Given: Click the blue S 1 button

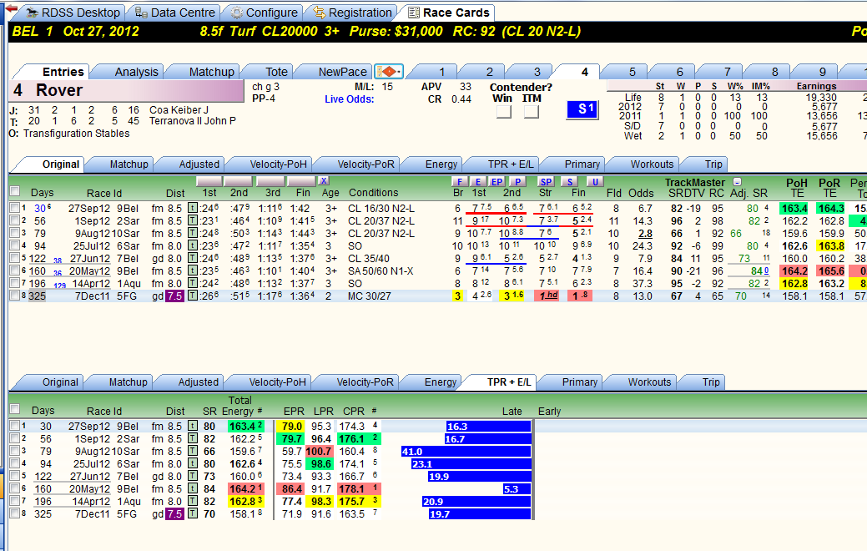Looking at the screenshot, I should (582, 109).
